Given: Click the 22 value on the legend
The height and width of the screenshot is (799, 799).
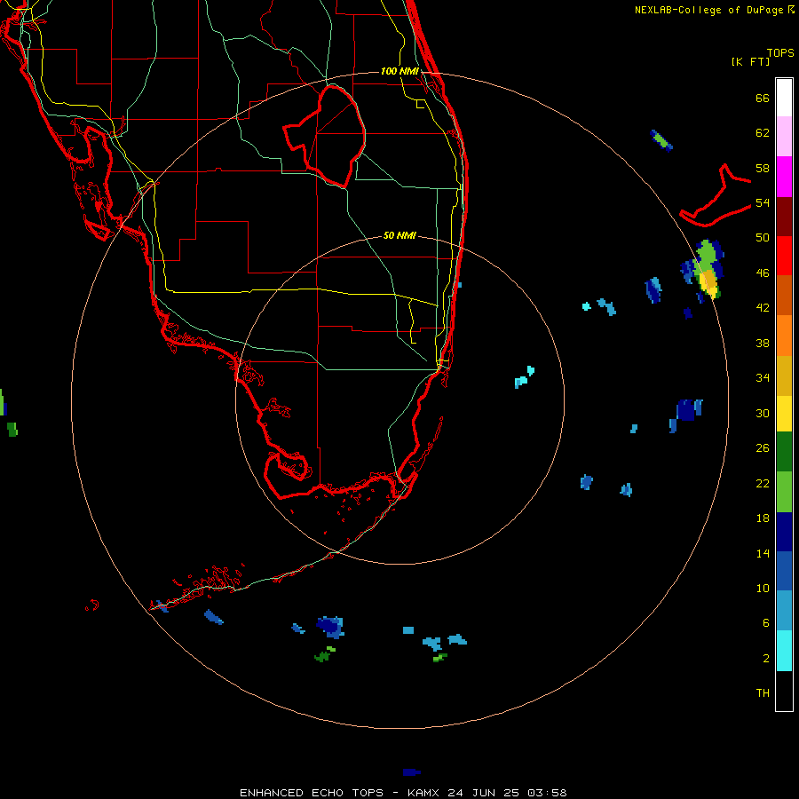Looking at the screenshot, I should [x=763, y=483].
